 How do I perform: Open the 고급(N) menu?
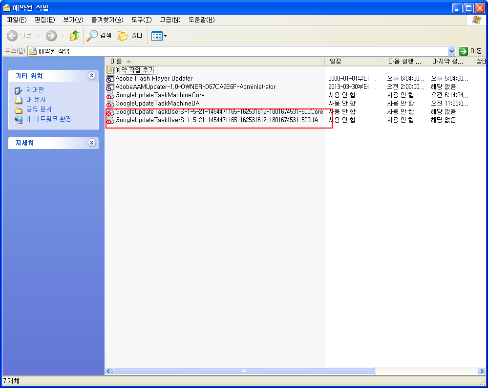click(x=170, y=20)
